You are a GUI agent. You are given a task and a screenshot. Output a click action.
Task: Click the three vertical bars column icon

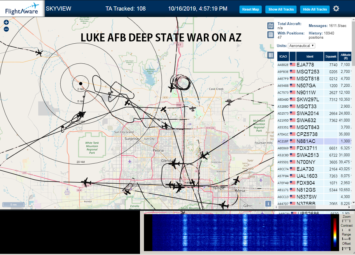(270, 55)
